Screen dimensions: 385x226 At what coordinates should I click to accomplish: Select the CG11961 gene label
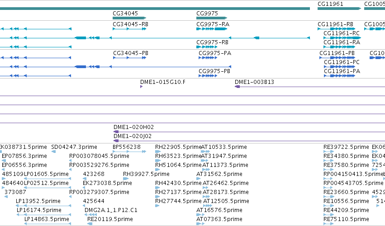click(330, 4)
